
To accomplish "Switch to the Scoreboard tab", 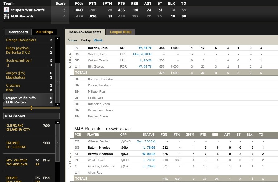I will coord(18,32).
